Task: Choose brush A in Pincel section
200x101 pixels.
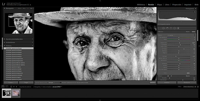Action: click(x=168, y=76)
